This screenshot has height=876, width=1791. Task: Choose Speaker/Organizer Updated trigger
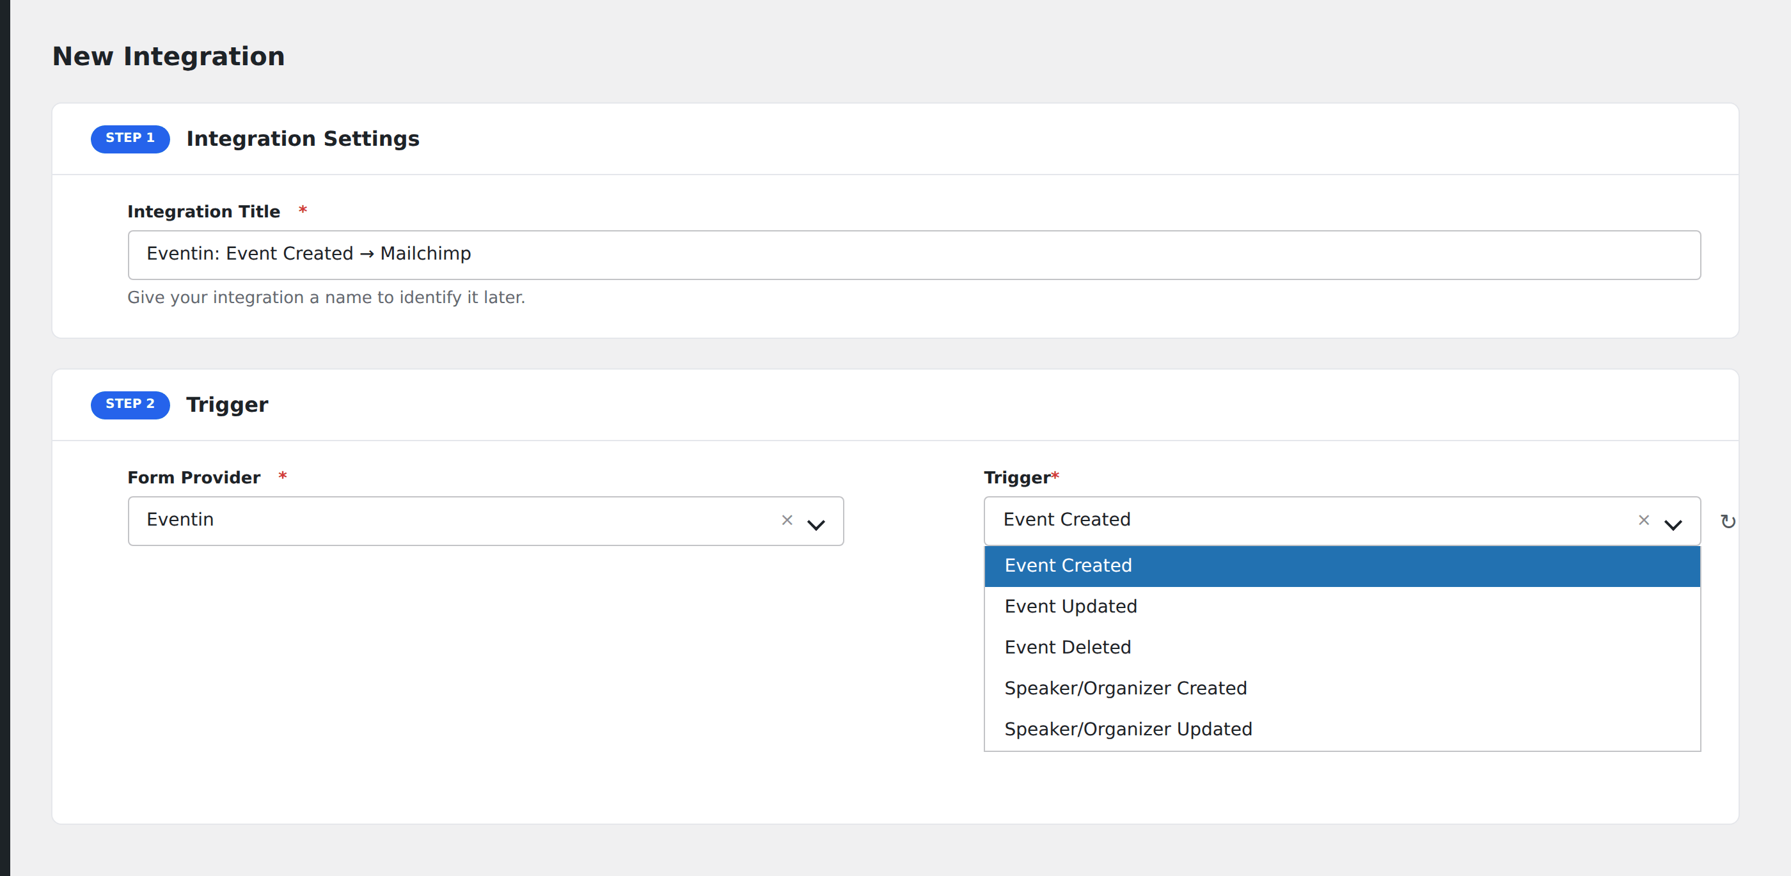tap(1341, 730)
